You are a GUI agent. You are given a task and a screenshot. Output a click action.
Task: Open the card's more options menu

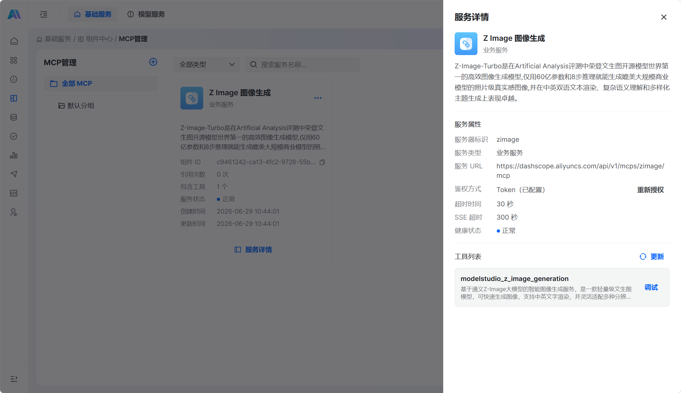[318, 98]
